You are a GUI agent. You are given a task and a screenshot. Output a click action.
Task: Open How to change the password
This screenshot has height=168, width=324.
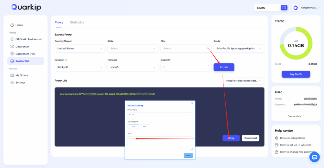[298, 152]
